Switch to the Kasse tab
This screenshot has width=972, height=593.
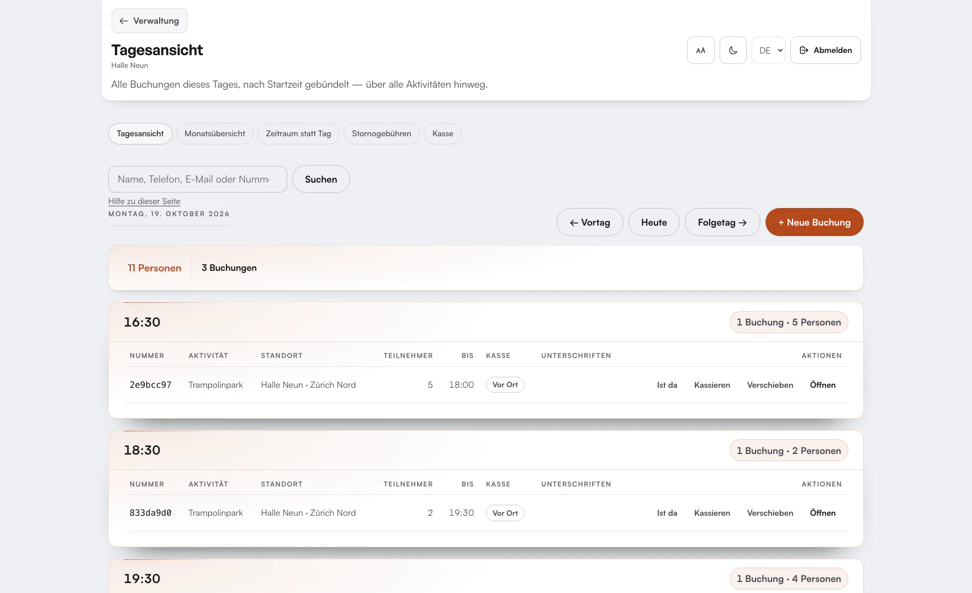tap(442, 133)
